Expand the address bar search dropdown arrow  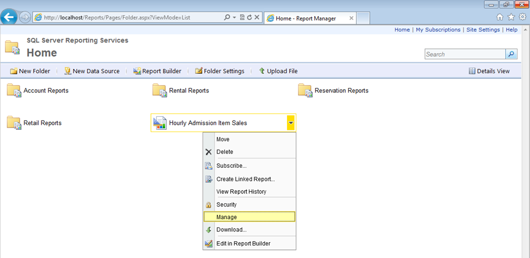(x=234, y=17)
